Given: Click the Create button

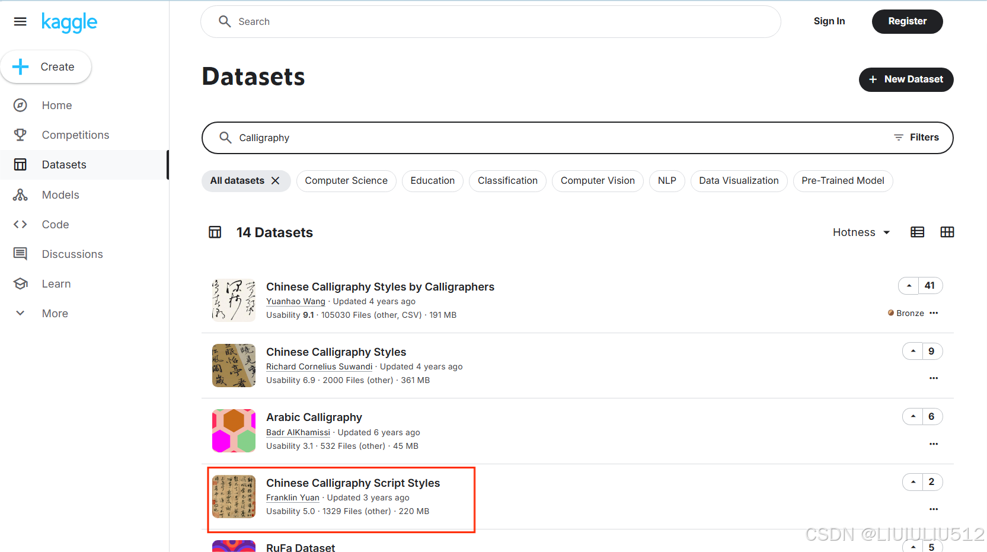Looking at the screenshot, I should point(46,67).
